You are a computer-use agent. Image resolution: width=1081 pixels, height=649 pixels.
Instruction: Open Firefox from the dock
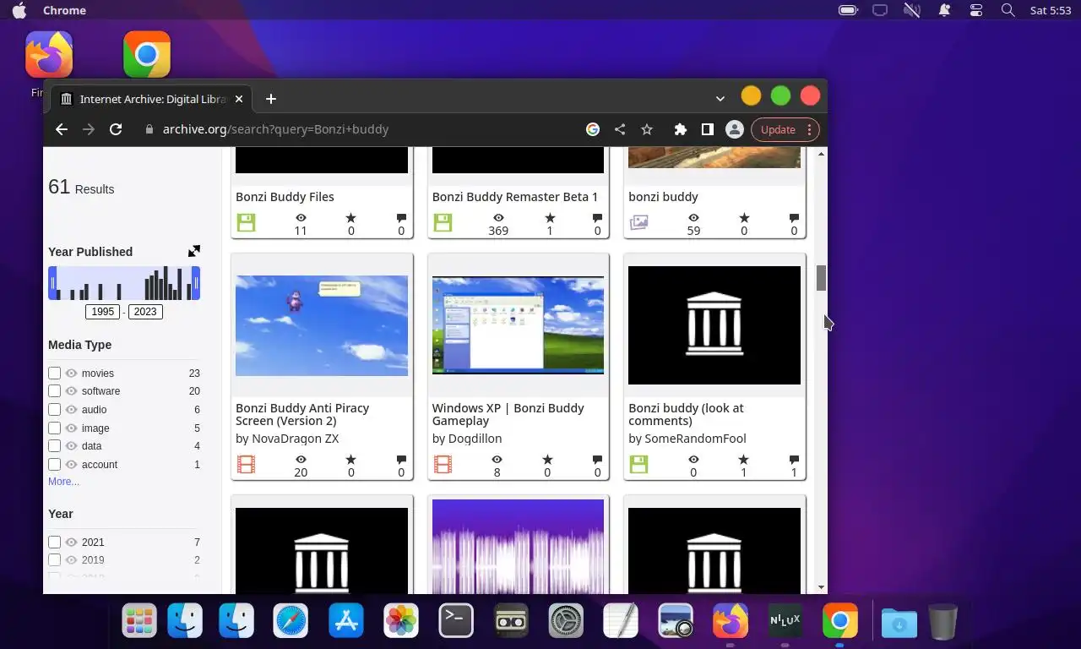pos(731,622)
